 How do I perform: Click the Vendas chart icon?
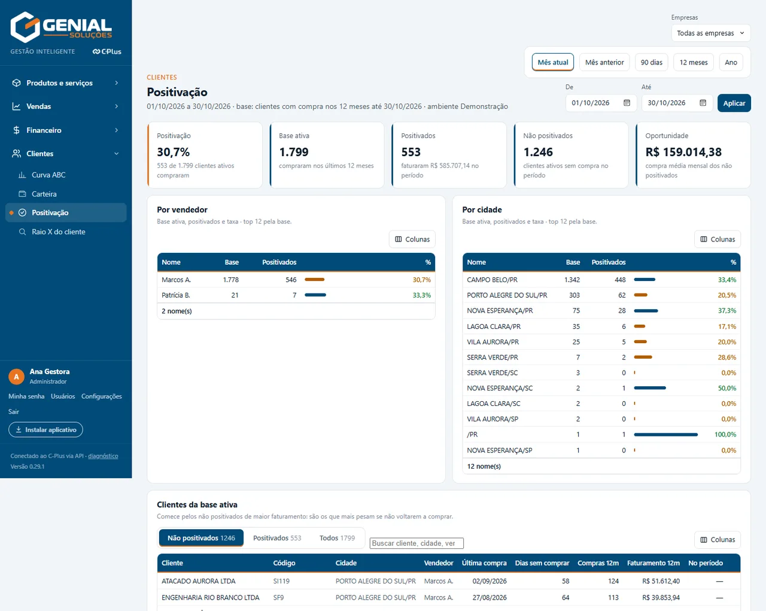pyautogui.click(x=17, y=106)
